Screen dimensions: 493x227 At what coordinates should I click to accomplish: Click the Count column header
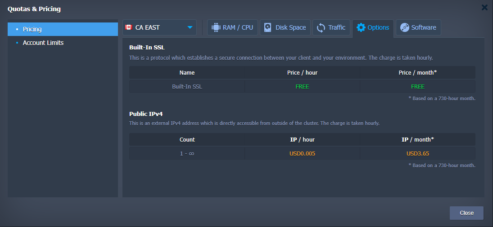coord(187,139)
